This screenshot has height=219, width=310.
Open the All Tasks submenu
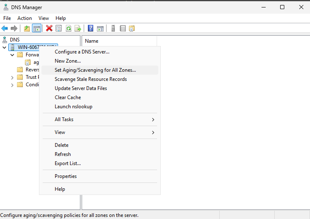pyautogui.click(x=100, y=119)
